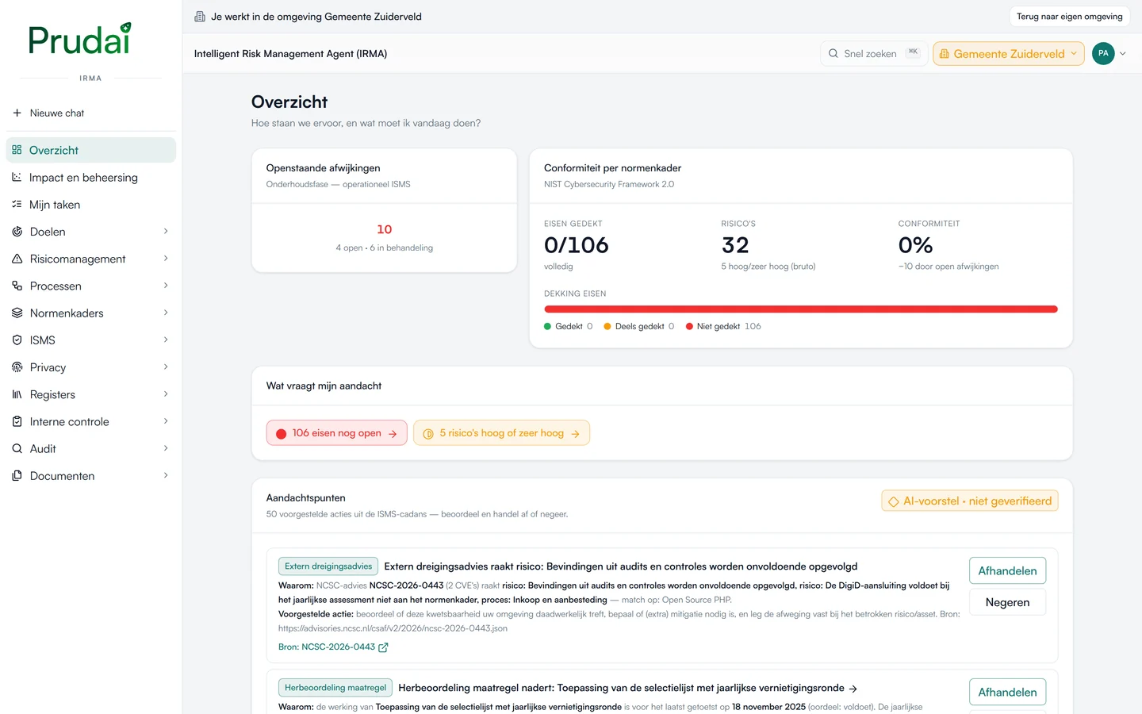Viewport: 1142px width, 714px height.
Task: Open the 106 eisen nog open chip
Action: pyautogui.click(x=336, y=433)
